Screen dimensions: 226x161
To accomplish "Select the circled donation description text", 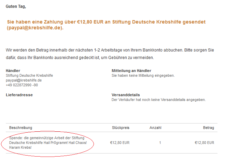I will point(48,143).
